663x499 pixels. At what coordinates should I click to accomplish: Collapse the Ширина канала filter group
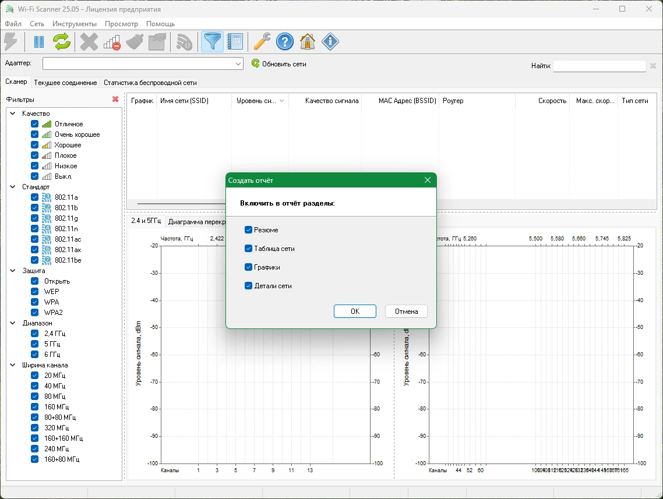(13, 365)
